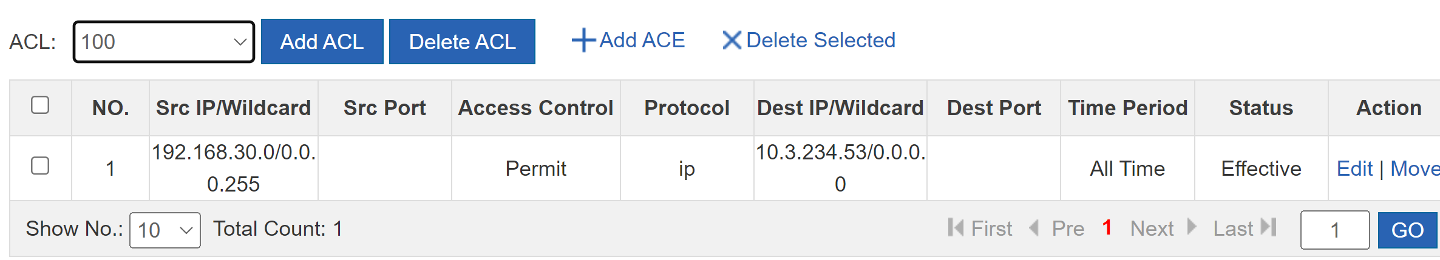The height and width of the screenshot is (260, 1440).
Task: Click the Add ACE text link
Action: [642, 41]
